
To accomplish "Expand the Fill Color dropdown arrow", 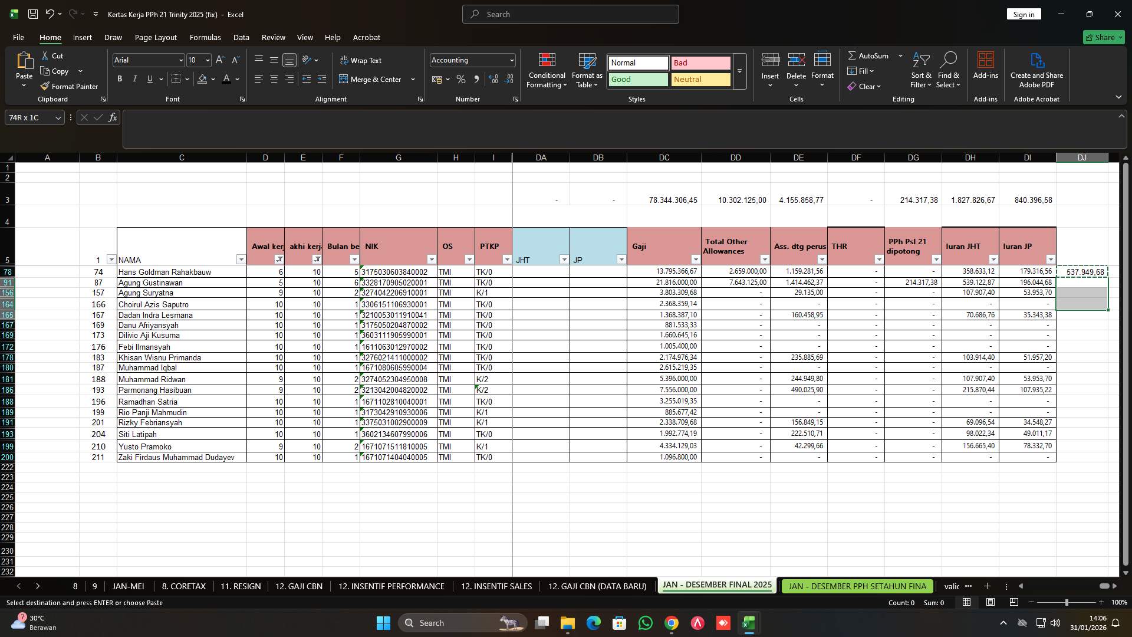I will [x=213, y=79].
